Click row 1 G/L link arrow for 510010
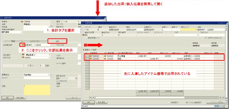The image size is (229, 111). 105,56
